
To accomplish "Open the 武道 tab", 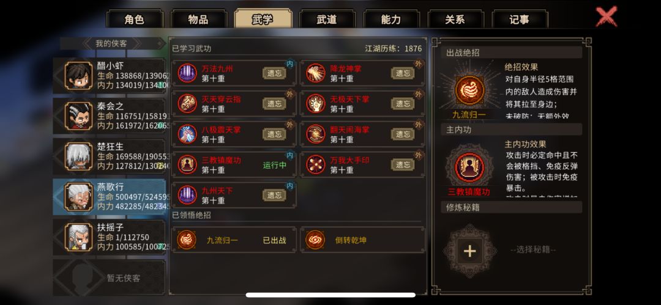I will click(327, 20).
